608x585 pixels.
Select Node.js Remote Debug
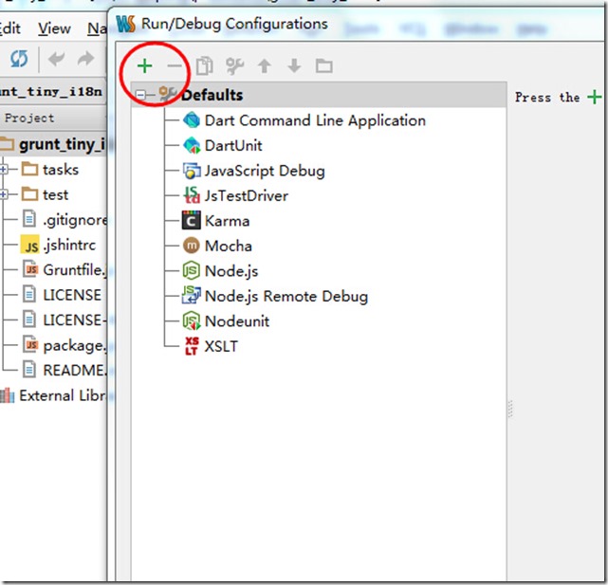(x=286, y=297)
